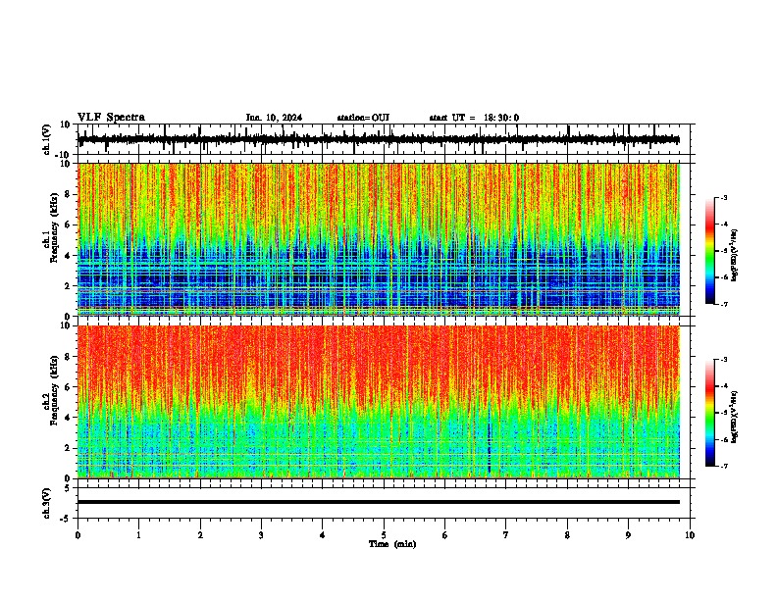Viewport: 777px width, 600px height.
Task: Click the "start UT = 18:30:0" text
Action: 474,118
